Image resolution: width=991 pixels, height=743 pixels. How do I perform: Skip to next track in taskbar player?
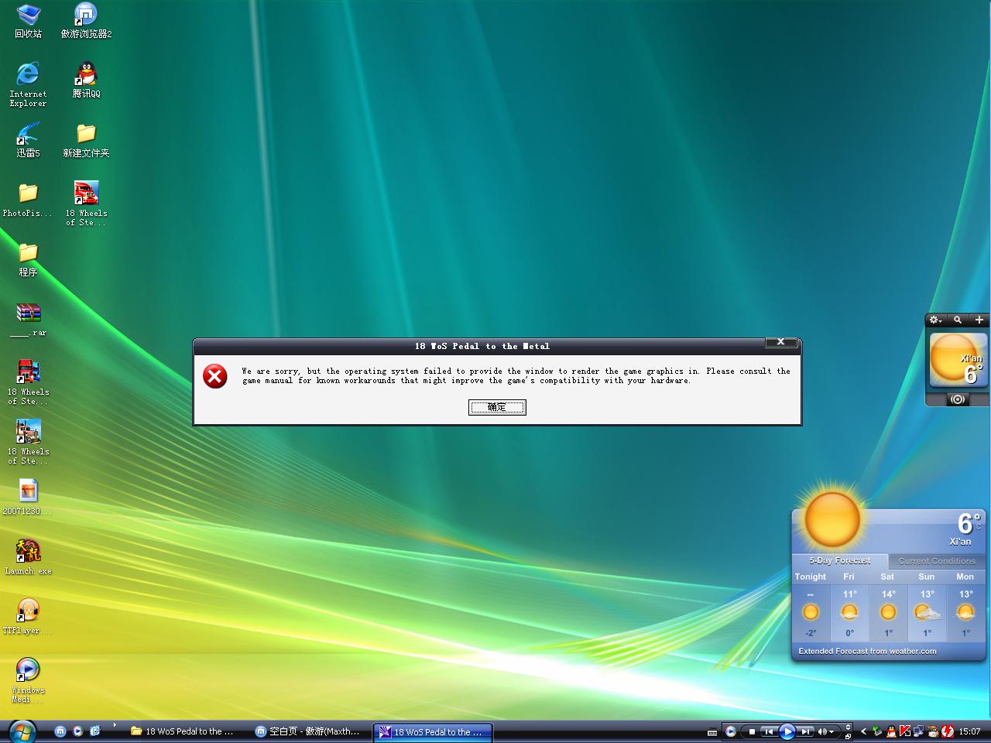point(805,731)
